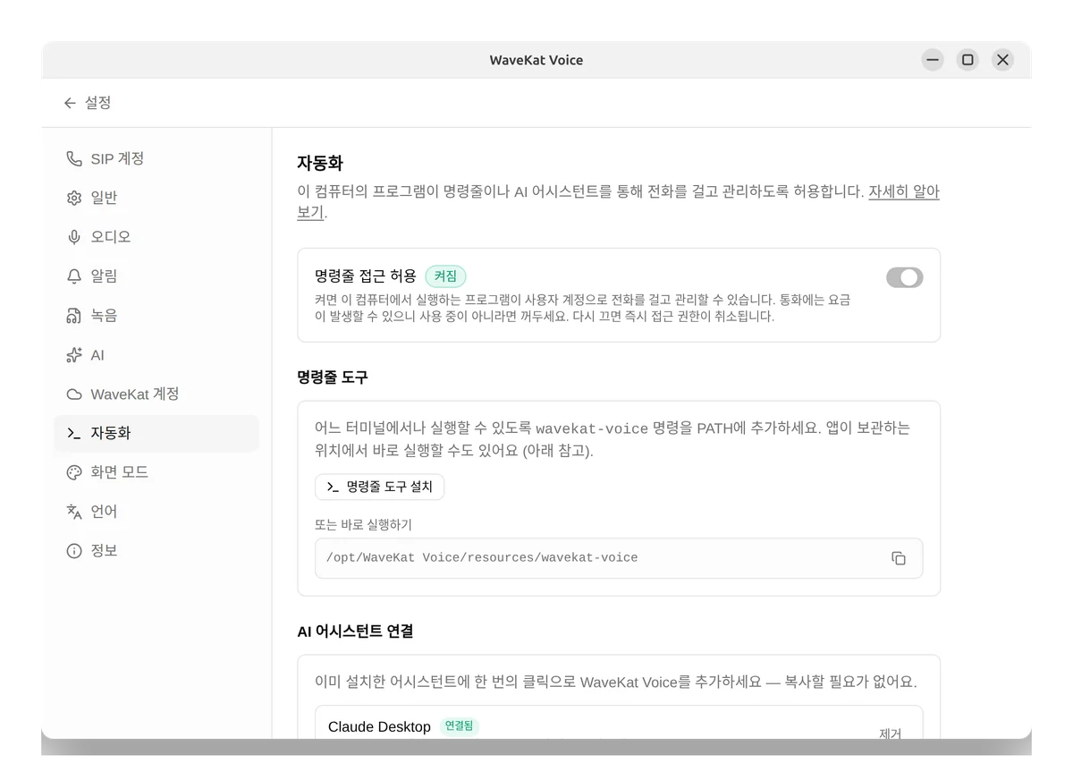Screen dimensions: 1073x780
Task: Click the sparkle icon beside AI
Action: pos(74,355)
